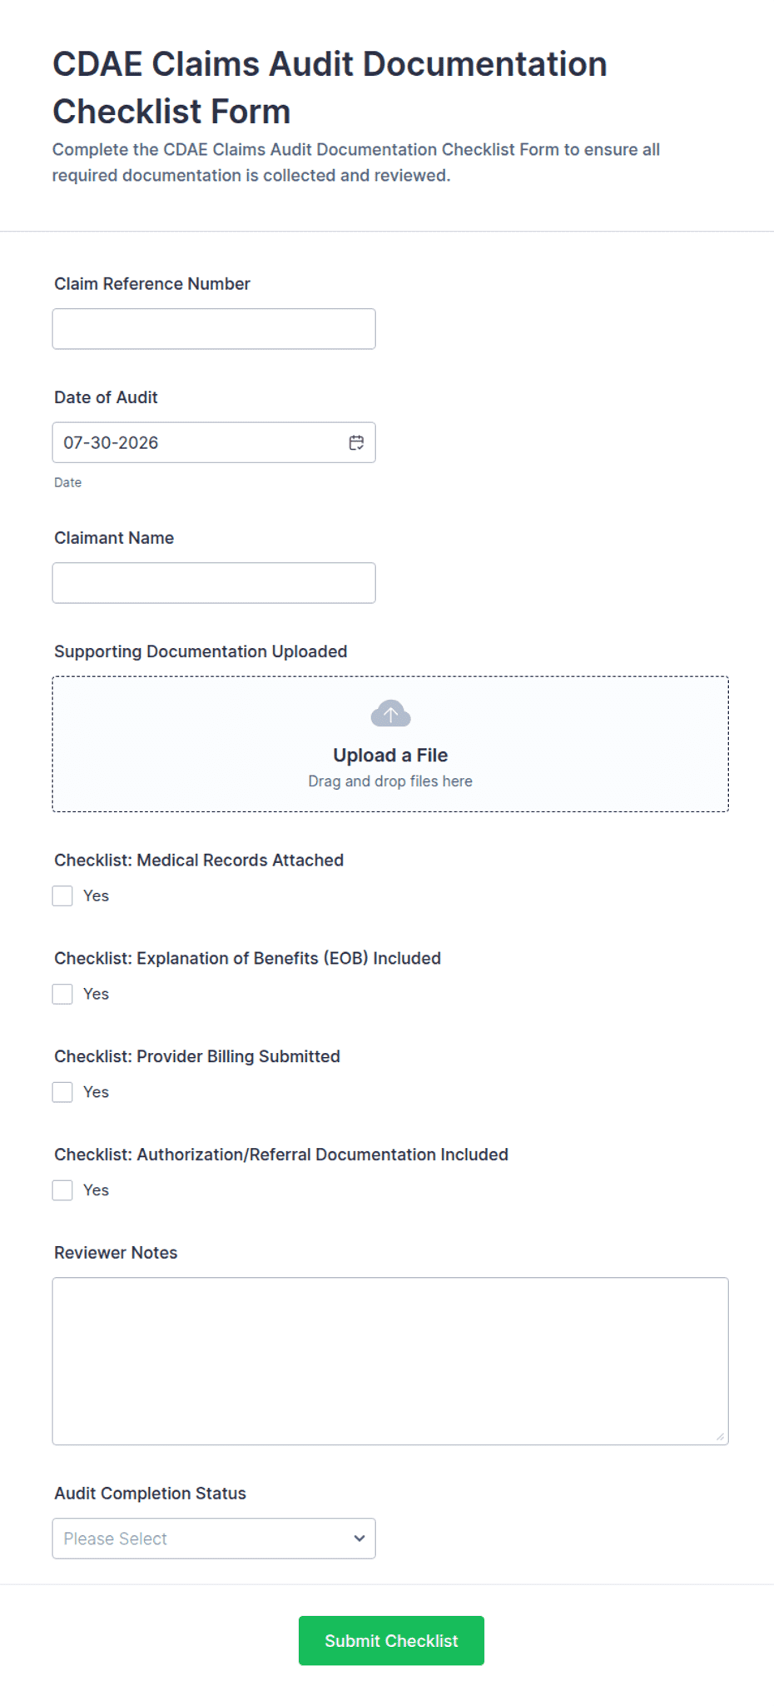The width and height of the screenshot is (774, 1706).
Task: Open the Audit Completion Status dropdown
Action: coord(214,1539)
